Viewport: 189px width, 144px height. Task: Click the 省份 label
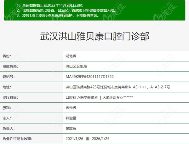7,56
